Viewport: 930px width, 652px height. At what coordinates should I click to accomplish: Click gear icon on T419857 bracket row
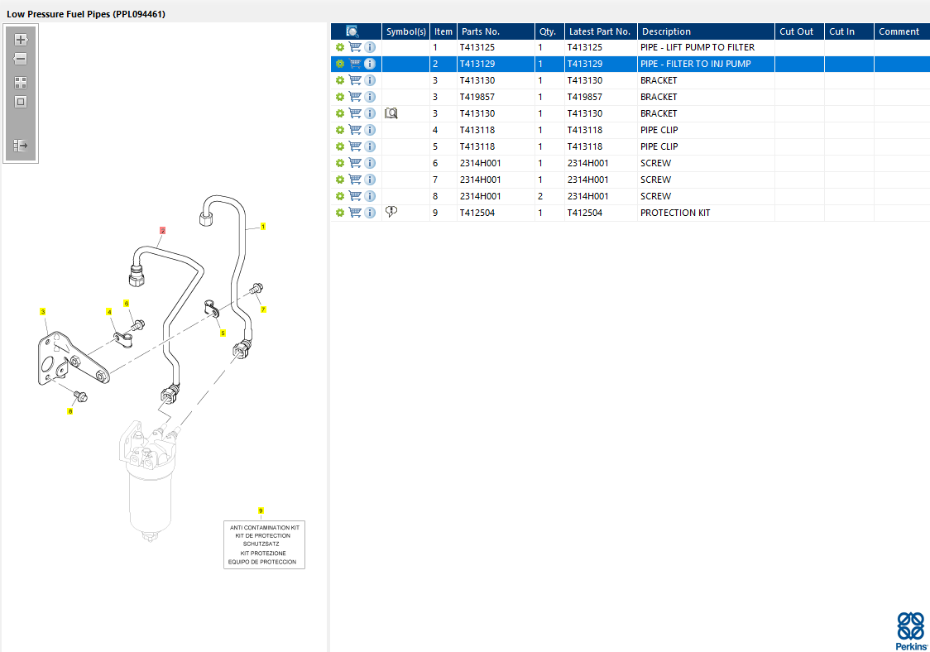coord(340,97)
